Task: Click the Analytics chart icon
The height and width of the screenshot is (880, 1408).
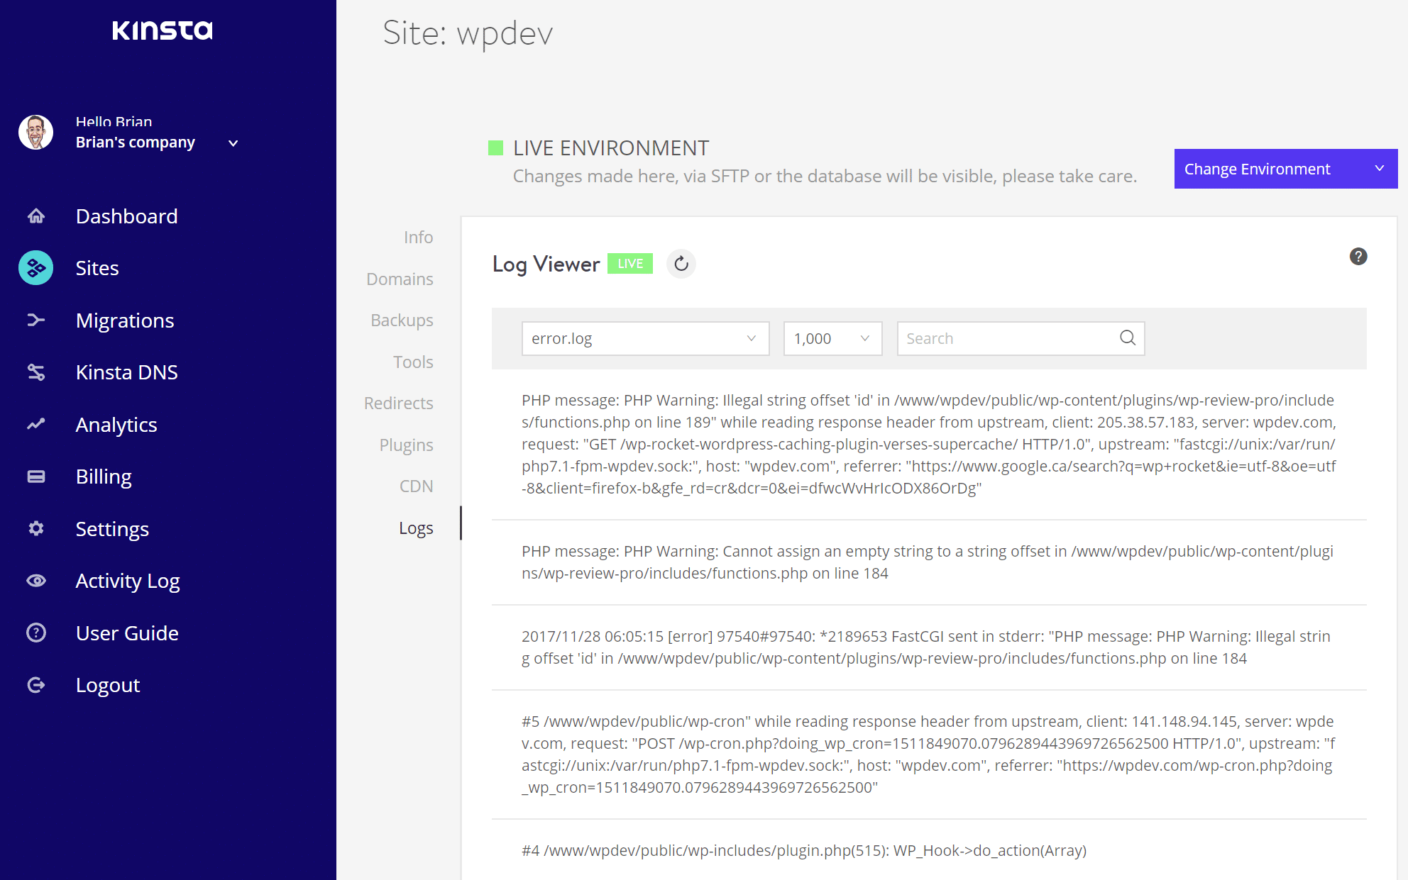Action: 36,424
